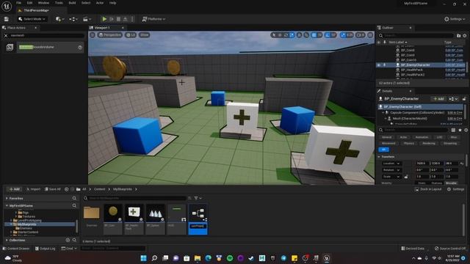Open the File menu
470x264 pixels.
click(18, 3)
